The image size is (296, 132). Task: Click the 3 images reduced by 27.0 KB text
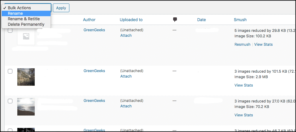[265, 101]
